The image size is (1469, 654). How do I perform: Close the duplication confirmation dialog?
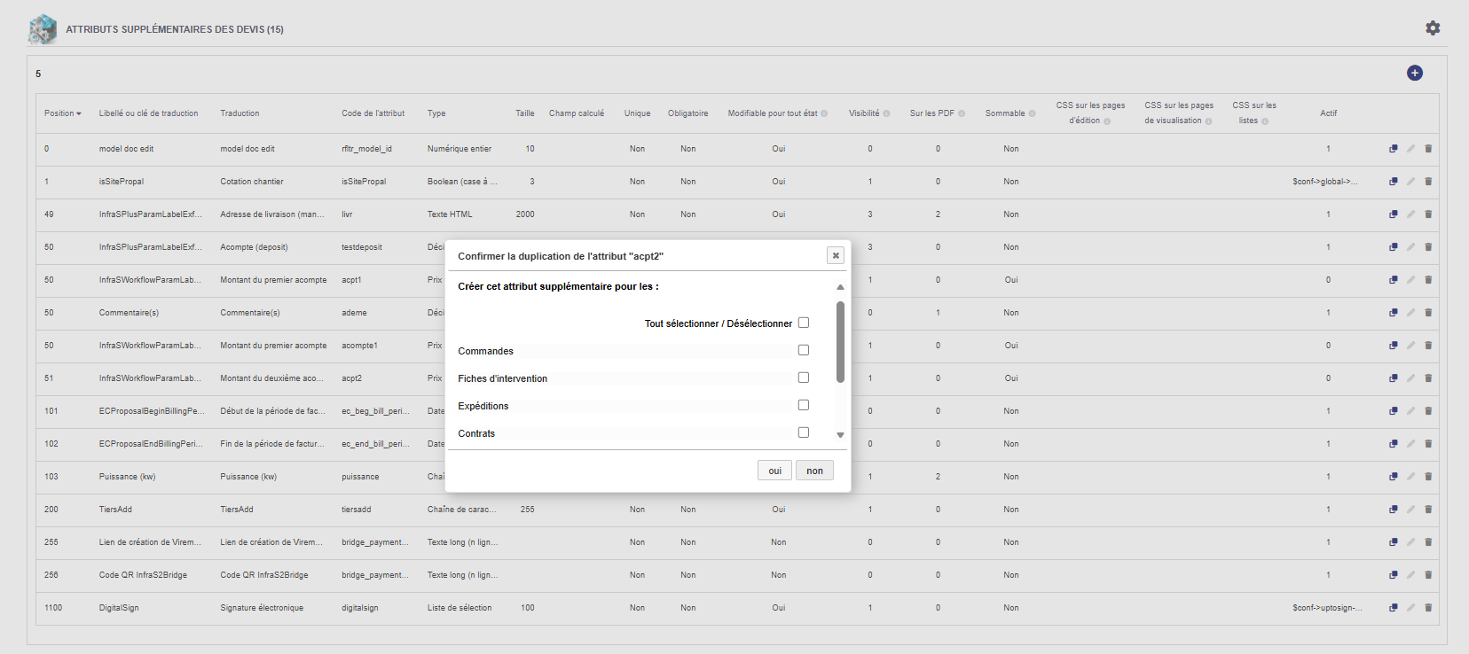(x=835, y=255)
